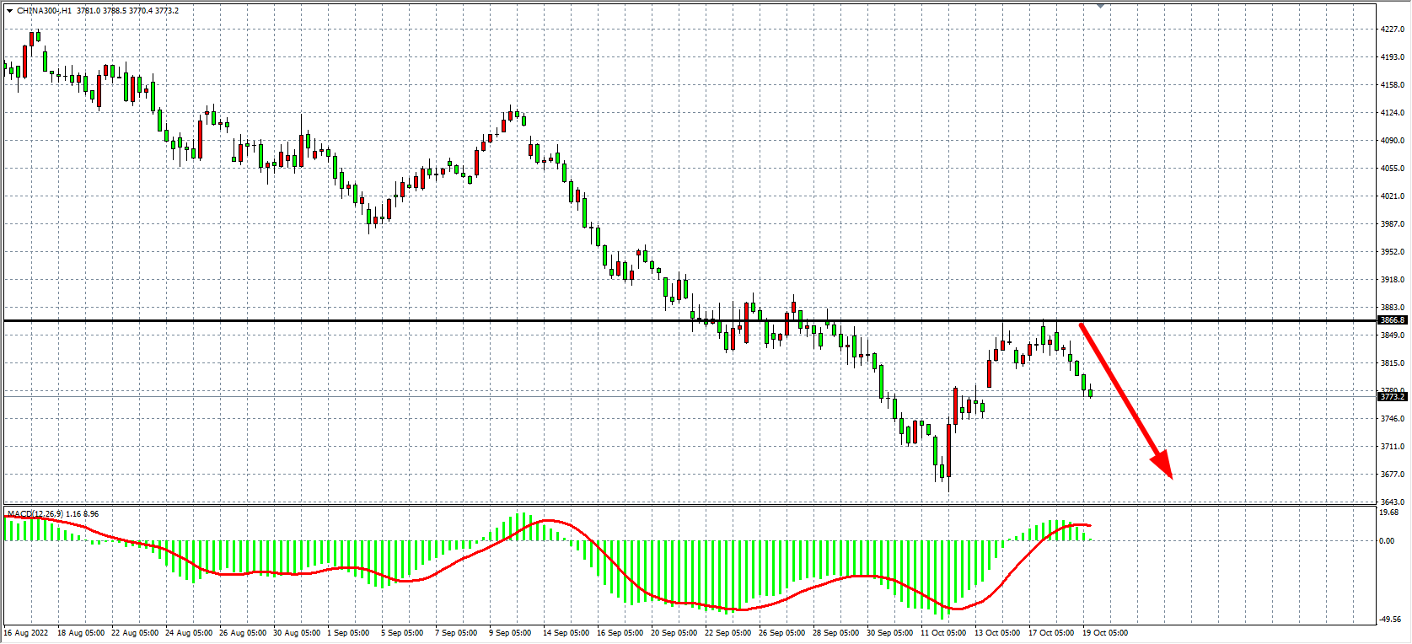
Task: Click the 3643.0 price scale label
Action: coord(1393,502)
